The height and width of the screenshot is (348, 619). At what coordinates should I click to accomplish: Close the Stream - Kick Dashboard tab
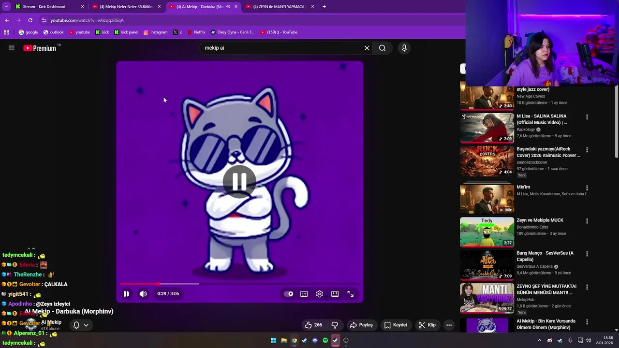point(82,7)
